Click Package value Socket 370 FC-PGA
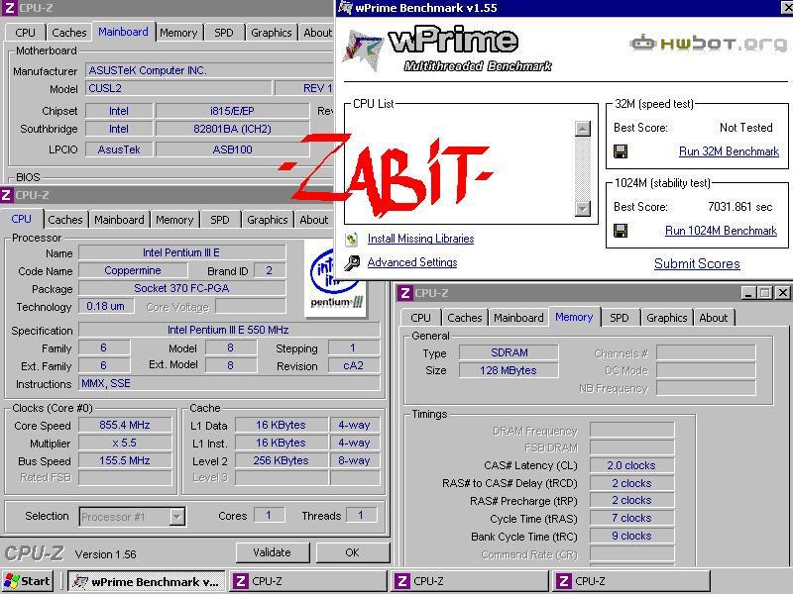The height and width of the screenshot is (594, 793). point(181,288)
